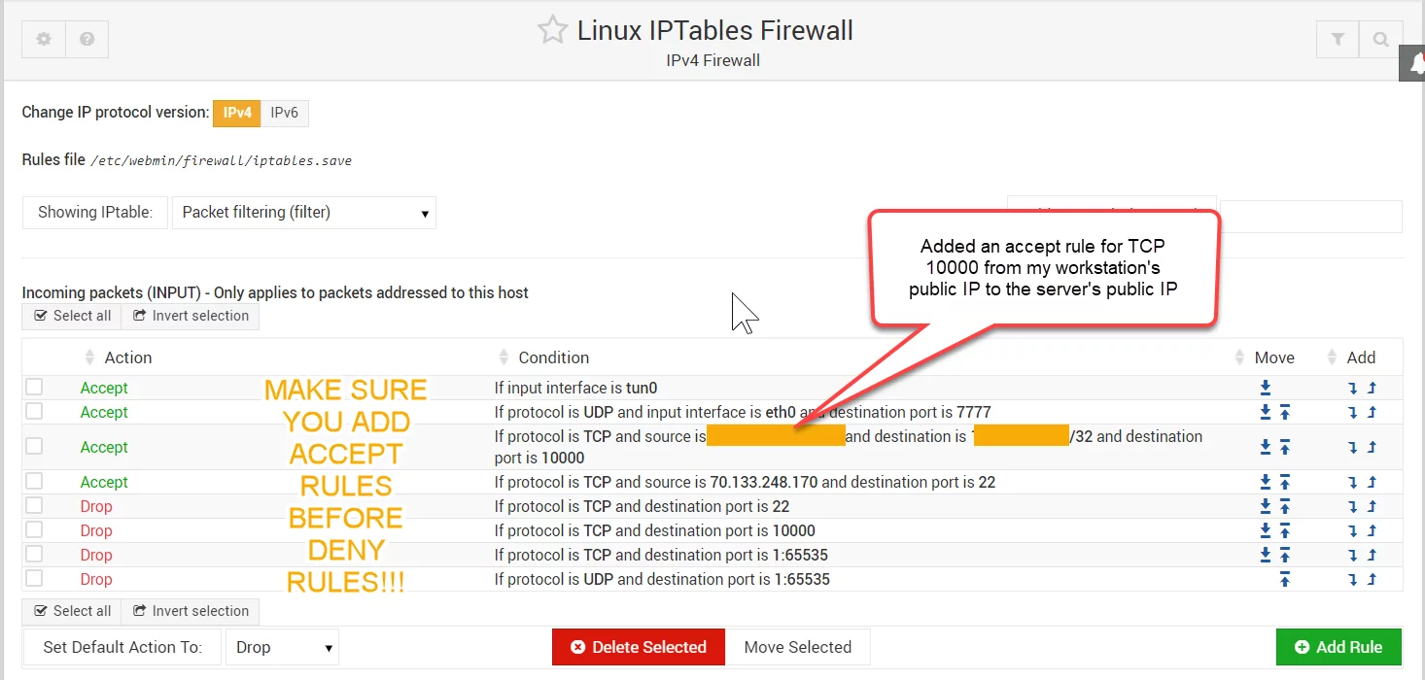
Task: Add rule after the port 22 Drop rule
Action: [x=1353, y=506]
